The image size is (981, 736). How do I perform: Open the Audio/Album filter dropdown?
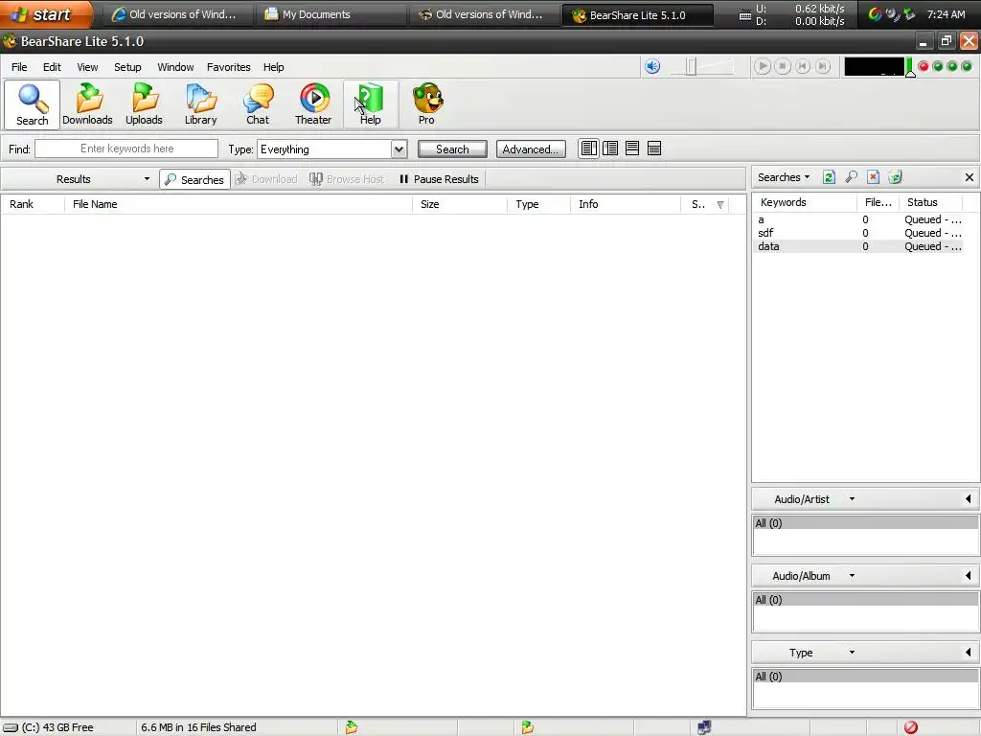point(852,575)
